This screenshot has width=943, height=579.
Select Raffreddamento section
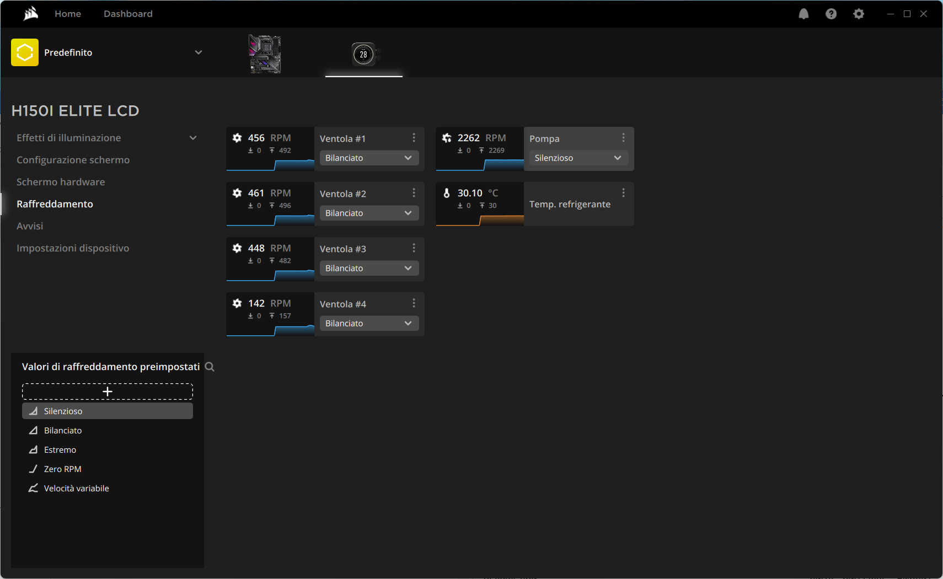coord(55,204)
